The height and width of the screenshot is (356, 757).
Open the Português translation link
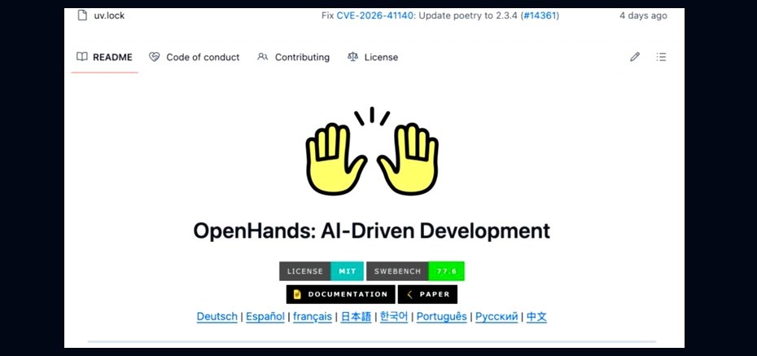[442, 317]
